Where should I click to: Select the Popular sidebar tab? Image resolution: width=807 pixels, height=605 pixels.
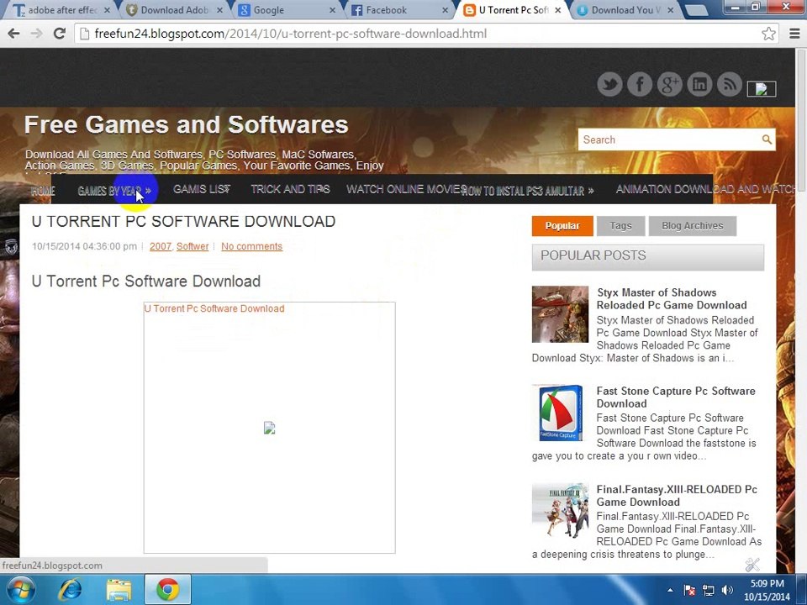pyautogui.click(x=562, y=226)
